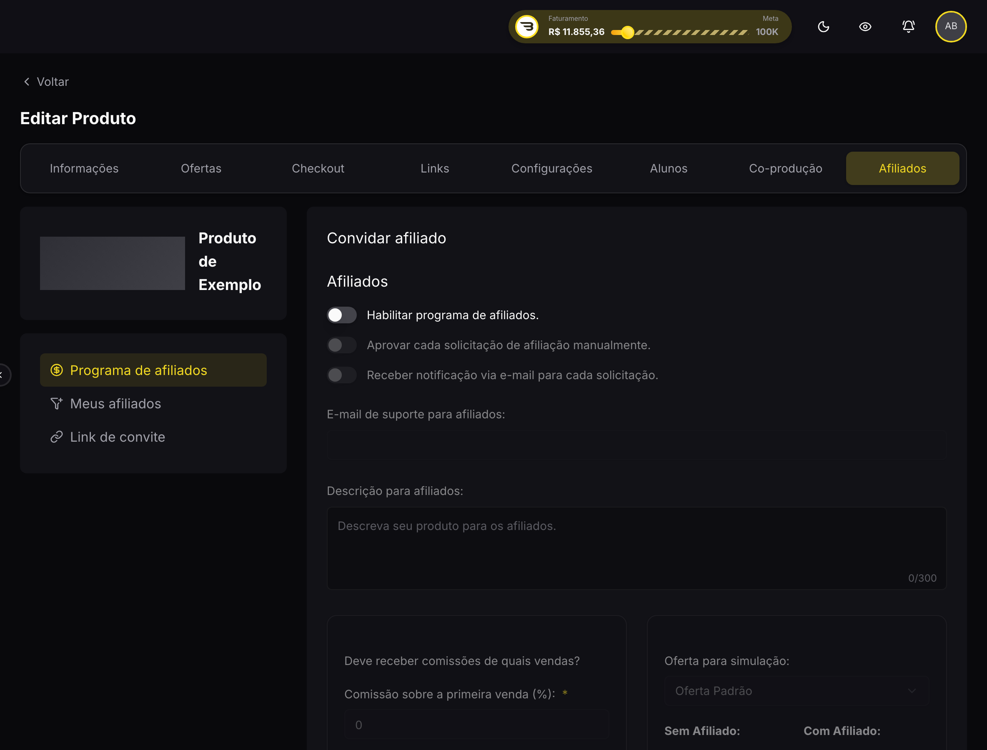Click the Com Afiliado: label

842,731
